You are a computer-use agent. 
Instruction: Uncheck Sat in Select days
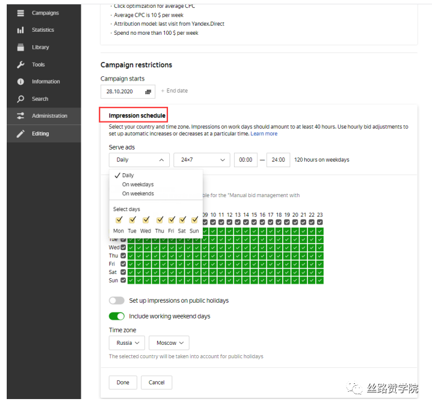(182, 220)
